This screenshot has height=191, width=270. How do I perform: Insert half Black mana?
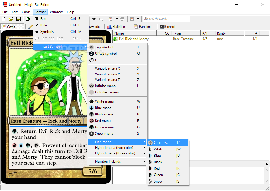(167, 162)
